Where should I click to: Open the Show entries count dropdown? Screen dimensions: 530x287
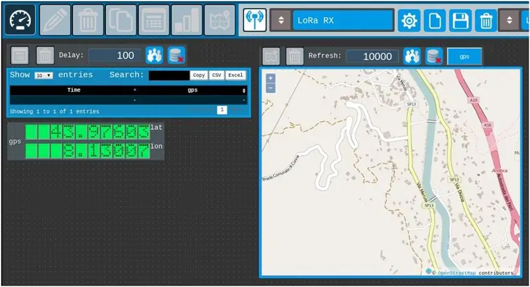[44, 76]
